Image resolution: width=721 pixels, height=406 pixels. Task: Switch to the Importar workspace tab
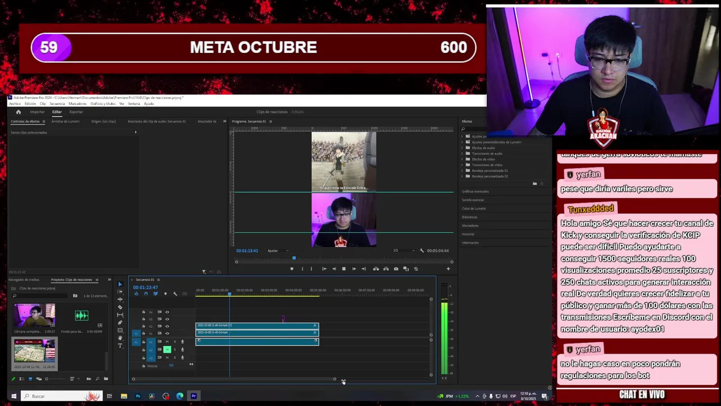(37, 112)
